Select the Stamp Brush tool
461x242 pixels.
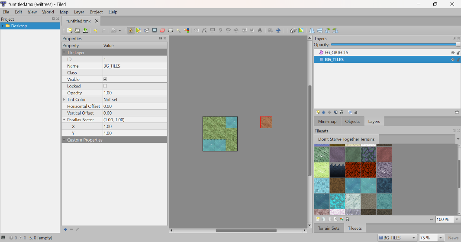click(x=130, y=30)
